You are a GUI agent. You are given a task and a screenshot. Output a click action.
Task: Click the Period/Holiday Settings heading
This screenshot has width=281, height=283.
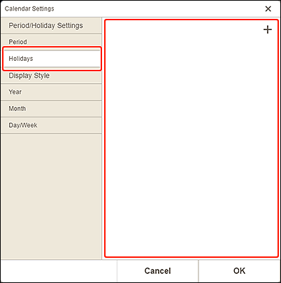point(45,25)
